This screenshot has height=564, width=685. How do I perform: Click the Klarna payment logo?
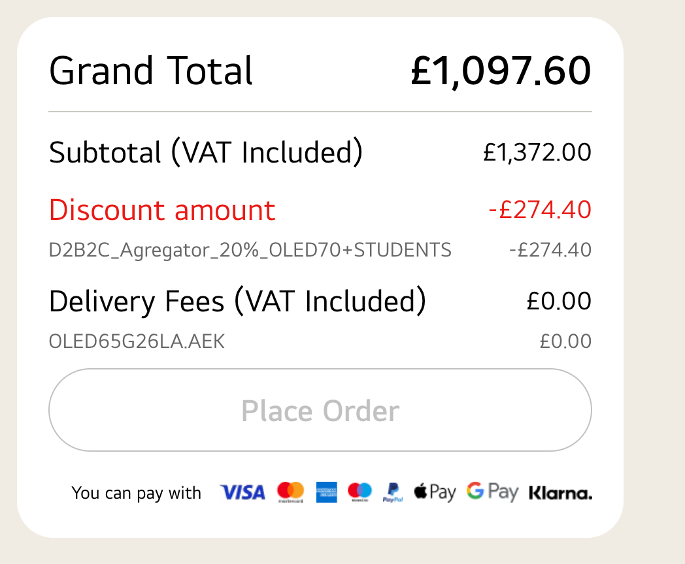tap(560, 493)
